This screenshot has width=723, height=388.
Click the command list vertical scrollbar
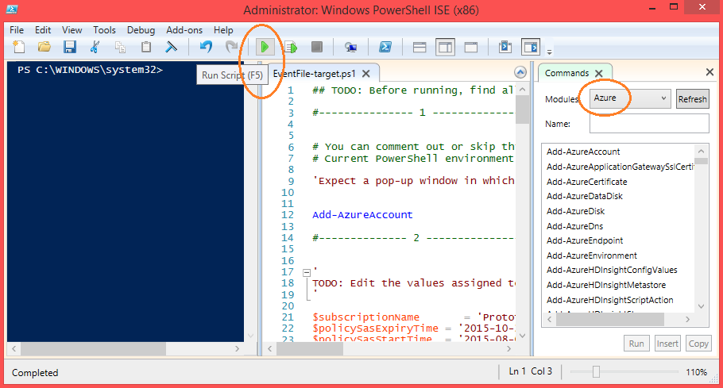701,229
